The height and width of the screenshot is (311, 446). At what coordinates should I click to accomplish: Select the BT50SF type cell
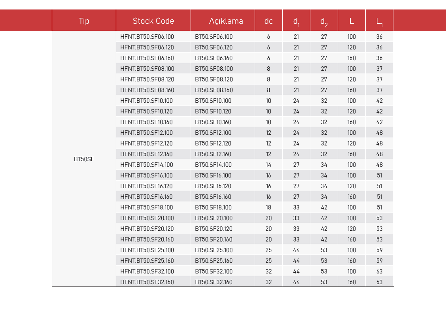pos(84,159)
